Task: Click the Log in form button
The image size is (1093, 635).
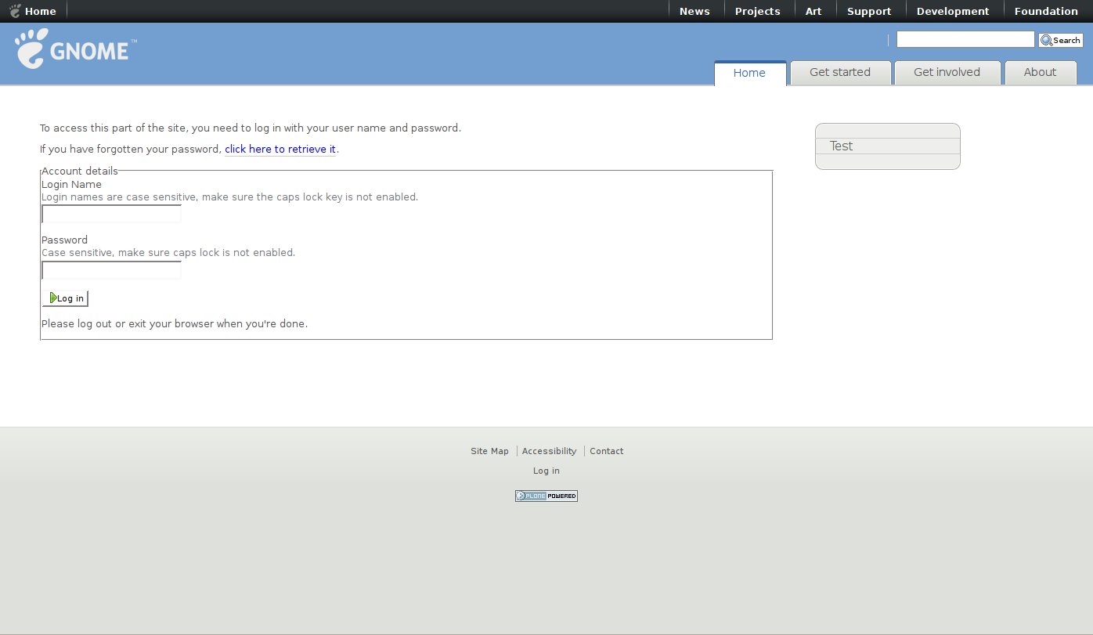Action: (65, 298)
